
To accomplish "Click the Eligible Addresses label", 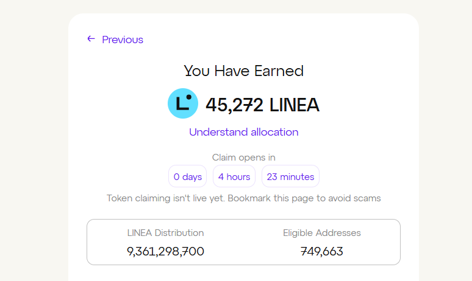I will coord(322,233).
